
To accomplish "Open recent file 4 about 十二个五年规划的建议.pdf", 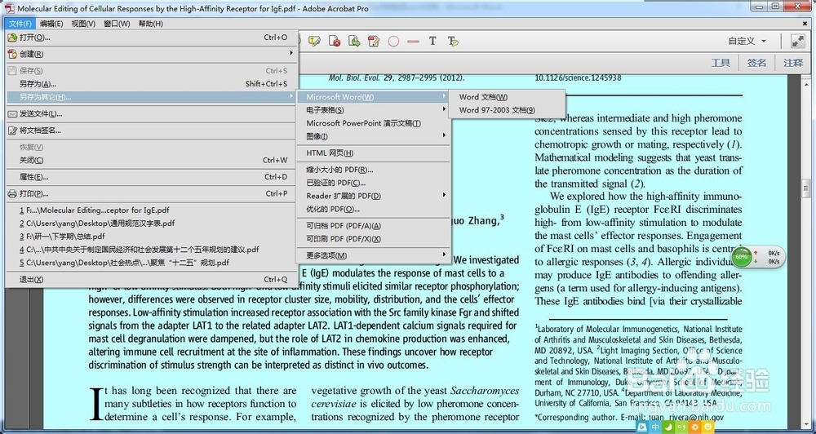I will [151, 250].
